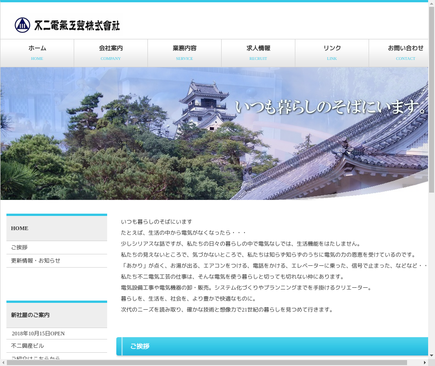Click the Fuji Denki Kogei company logo

pyautogui.click(x=67, y=25)
